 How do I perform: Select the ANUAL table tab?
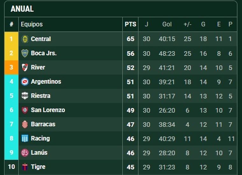22,9
